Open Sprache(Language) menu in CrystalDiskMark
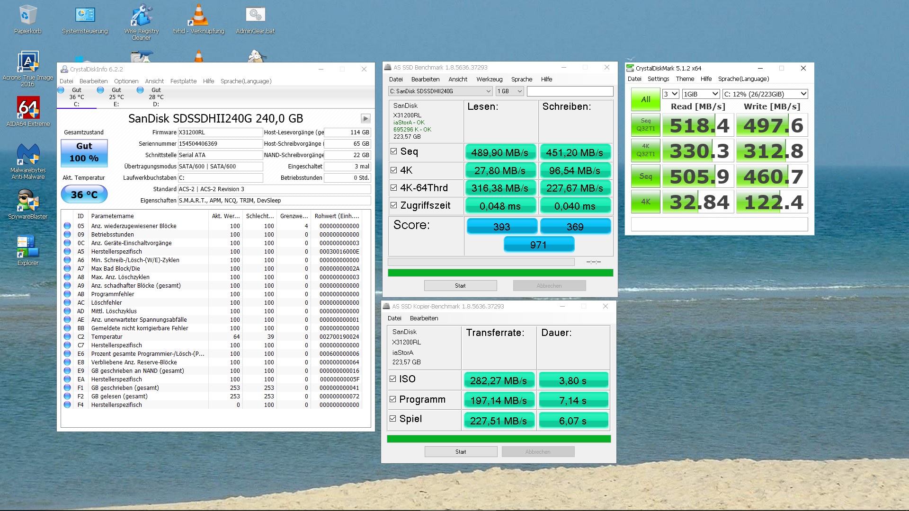 tap(743, 79)
